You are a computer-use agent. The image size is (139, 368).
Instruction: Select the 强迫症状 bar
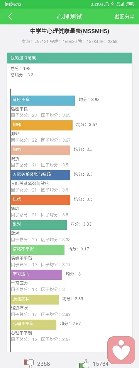[x=35, y=300]
